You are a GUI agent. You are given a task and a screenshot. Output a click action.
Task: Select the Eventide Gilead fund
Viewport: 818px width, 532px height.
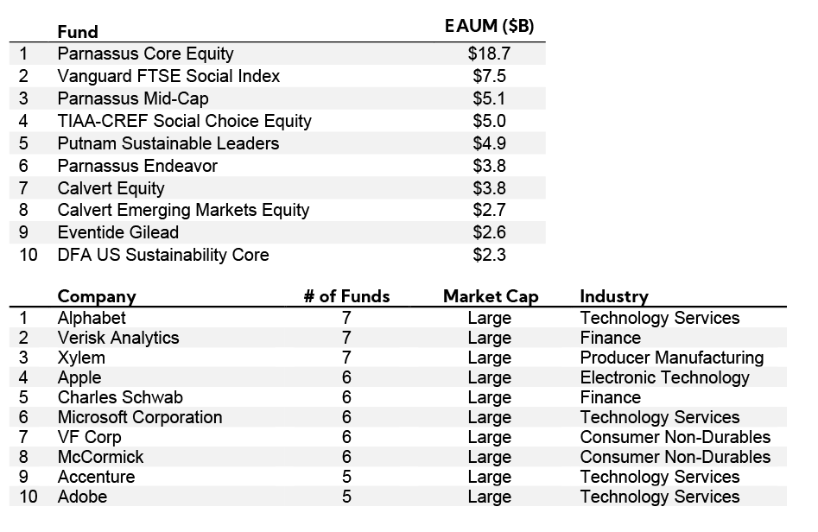tap(118, 232)
